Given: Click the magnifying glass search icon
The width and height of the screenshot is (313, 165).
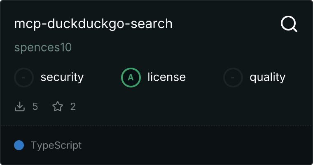Looking at the screenshot, I should pyautogui.click(x=289, y=24).
